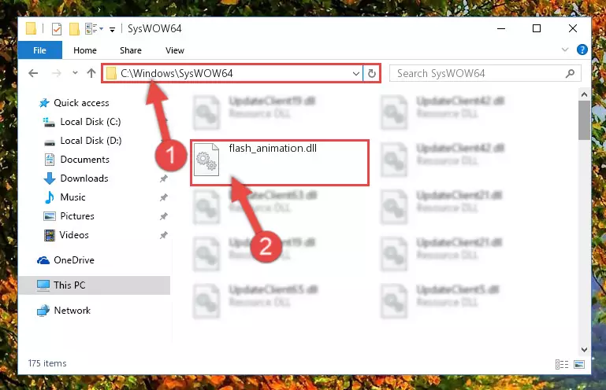Image resolution: width=606 pixels, height=390 pixels.
Task: Go up one folder level
Action: click(91, 73)
